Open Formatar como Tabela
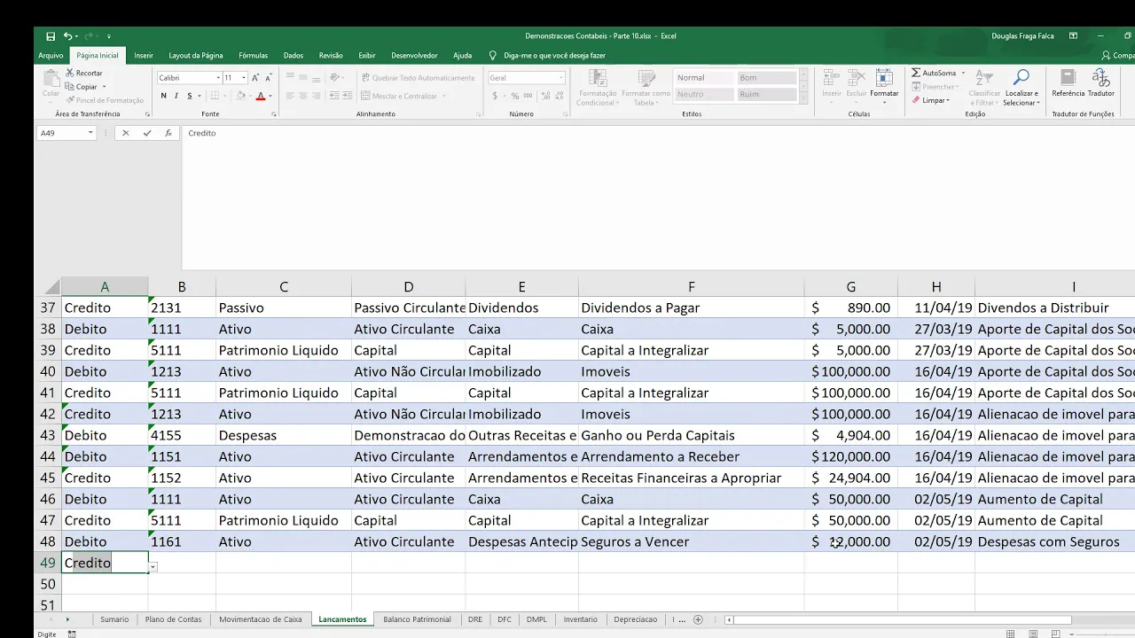This screenshot has height=638, width=1135. pos(646,89)
